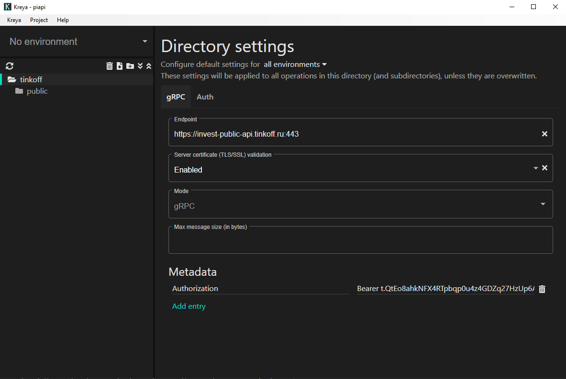
Task: Switch to the Auth tab
Action: (205, 97)
